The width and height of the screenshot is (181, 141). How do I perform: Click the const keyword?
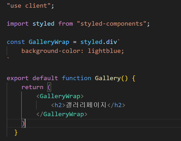16,42
